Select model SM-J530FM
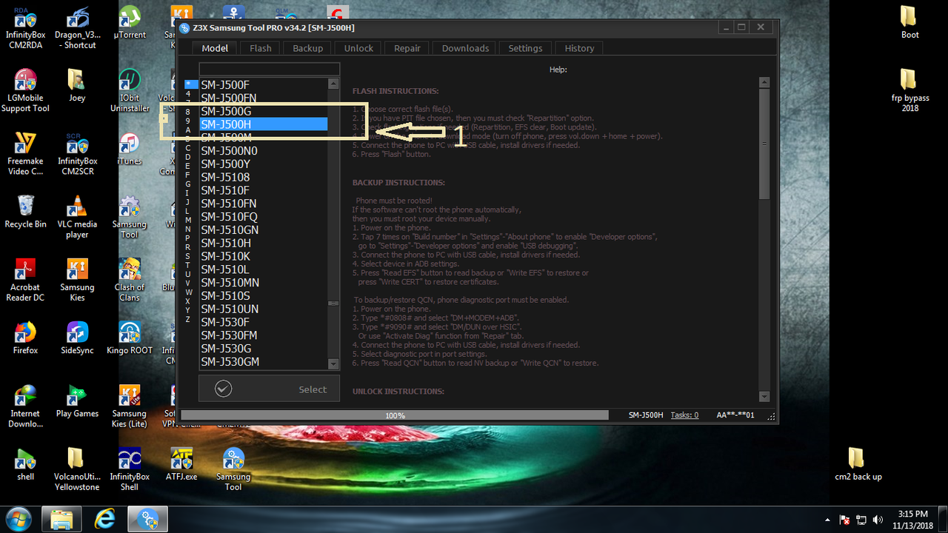This screenshot has width=948, height=533. (x=264, y=335)
